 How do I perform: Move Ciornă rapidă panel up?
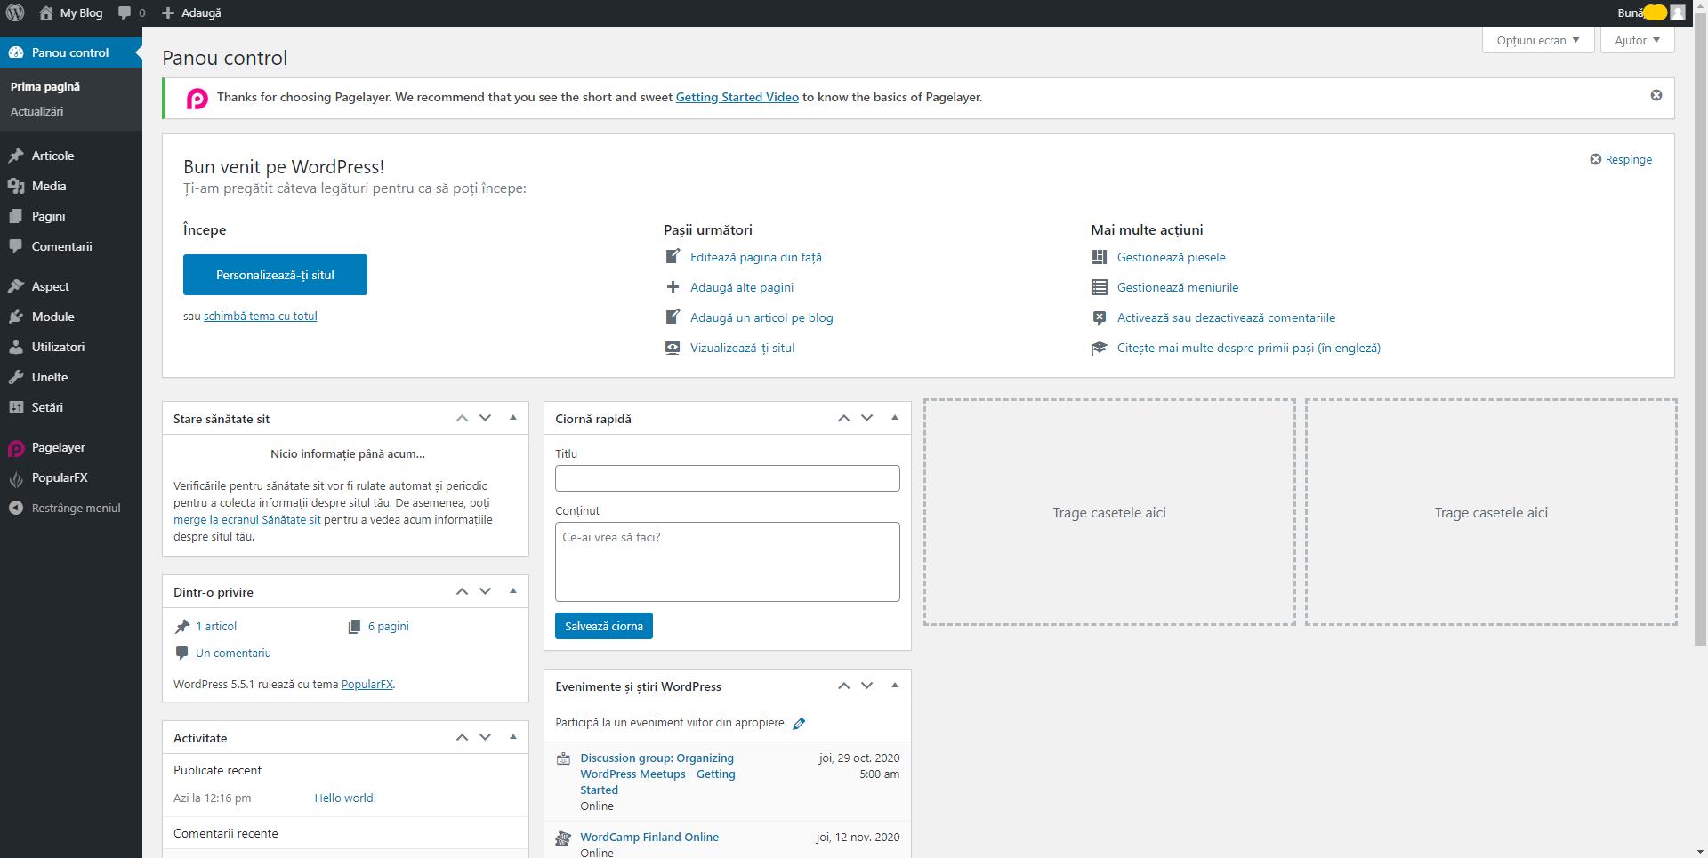(x=843, y=418)
